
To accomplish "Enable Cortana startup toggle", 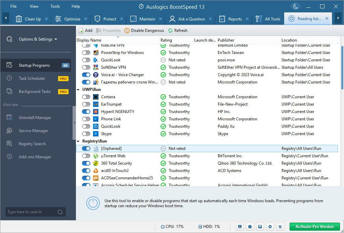I will click(86, 97).
